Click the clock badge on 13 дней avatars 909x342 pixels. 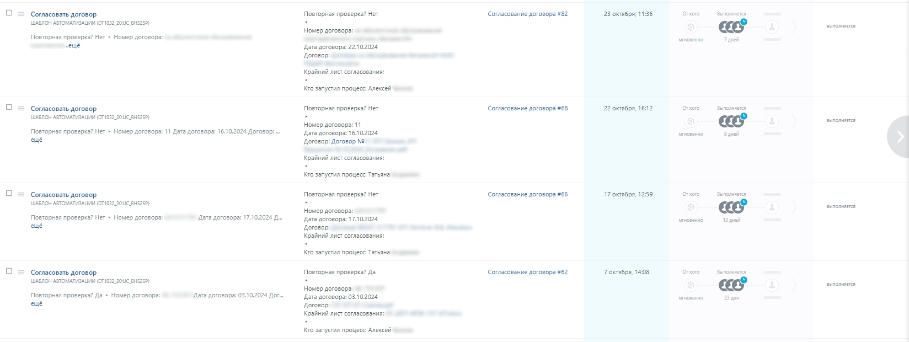744,202
